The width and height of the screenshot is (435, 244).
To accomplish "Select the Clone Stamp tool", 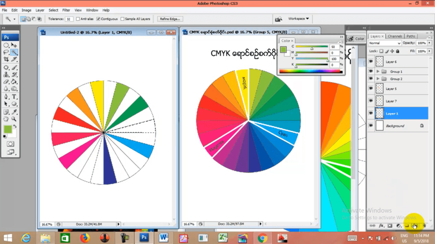I will [6, 75].
